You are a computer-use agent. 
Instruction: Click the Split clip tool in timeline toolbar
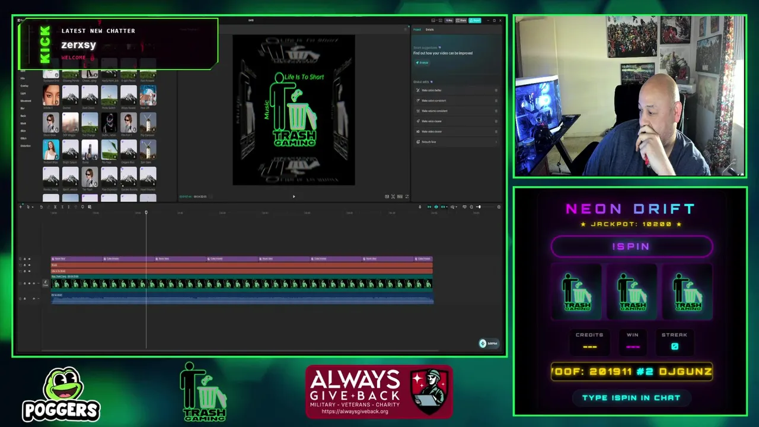55,207
